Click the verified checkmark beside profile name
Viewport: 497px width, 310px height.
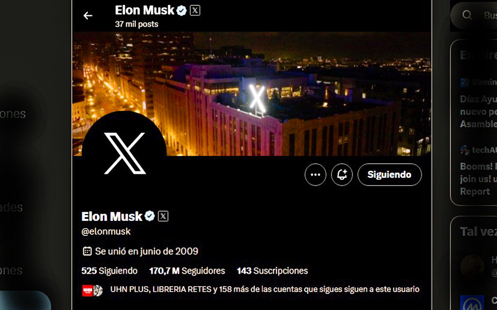click(149, 216)
